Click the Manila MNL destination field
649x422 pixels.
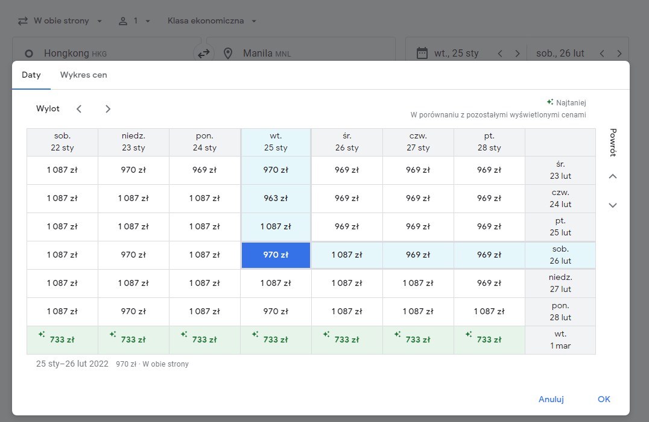coord(301,53)
